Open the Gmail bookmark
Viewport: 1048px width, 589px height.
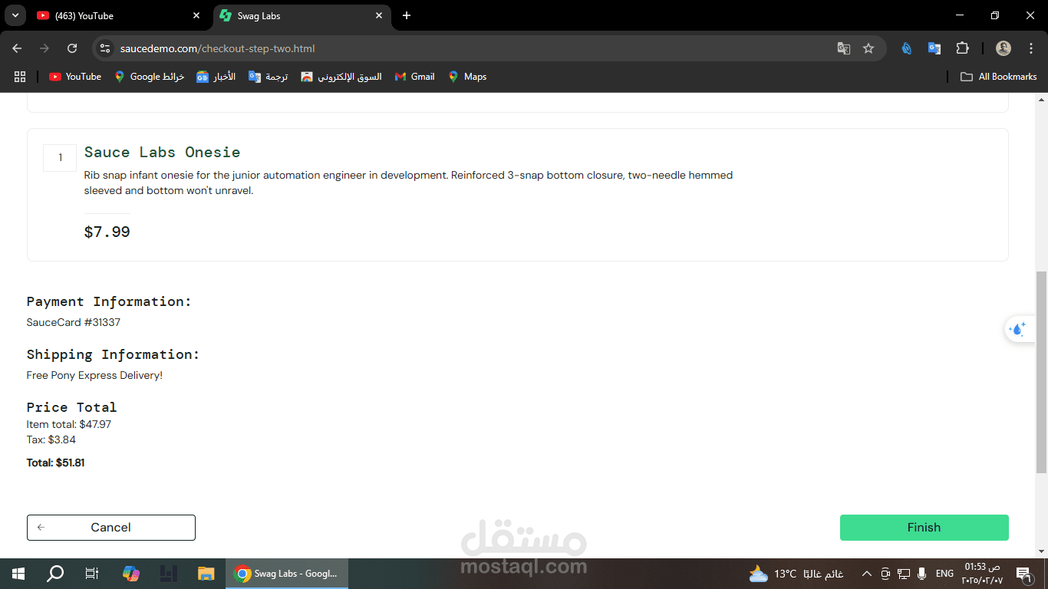pyautogui.click(x=414, y=77)
